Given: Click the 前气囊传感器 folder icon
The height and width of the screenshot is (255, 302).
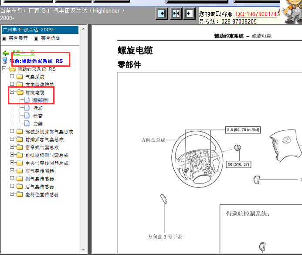Looking at the screenshot, I should point(20,171).
